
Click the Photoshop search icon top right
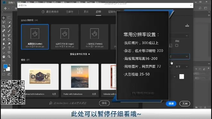(x=200, y=8)
